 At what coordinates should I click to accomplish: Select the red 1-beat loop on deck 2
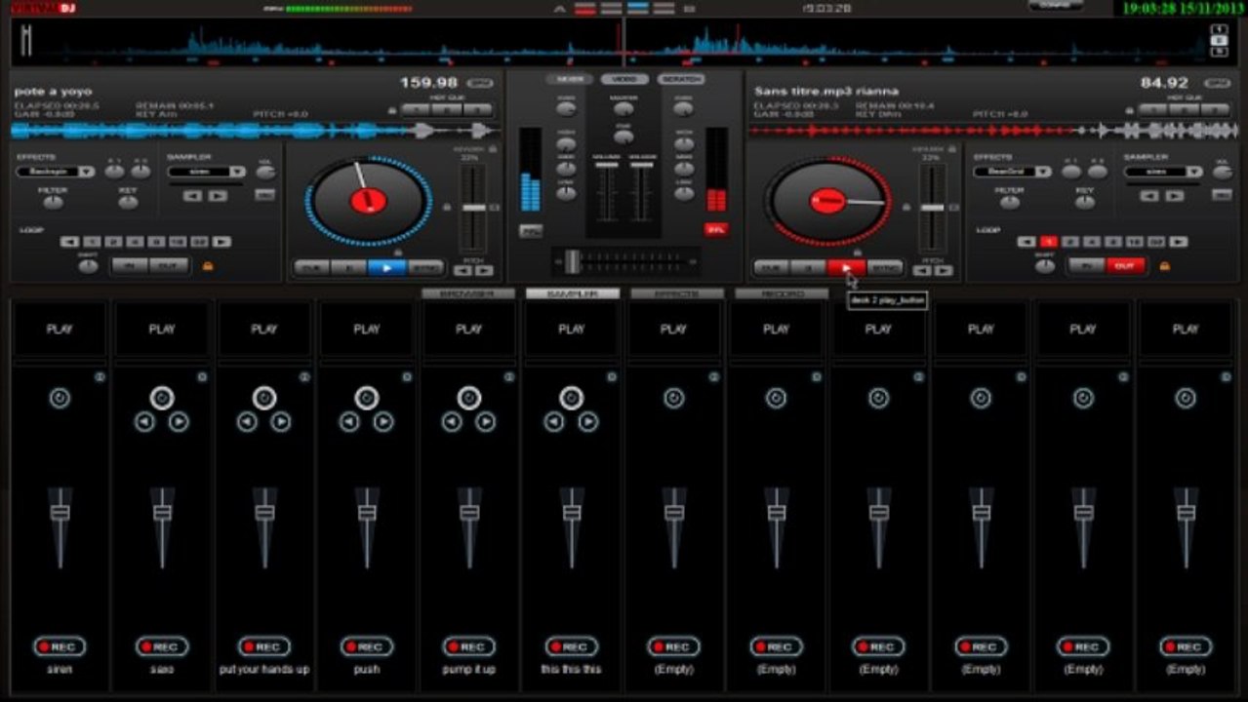tap(1048, 242)
